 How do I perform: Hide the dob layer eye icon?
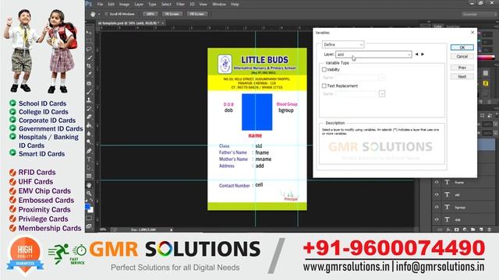pyautogui.click(x=437, y=219)
